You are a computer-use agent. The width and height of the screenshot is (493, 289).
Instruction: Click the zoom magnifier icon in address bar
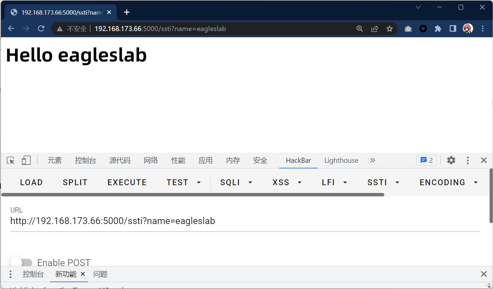(360, 29)
